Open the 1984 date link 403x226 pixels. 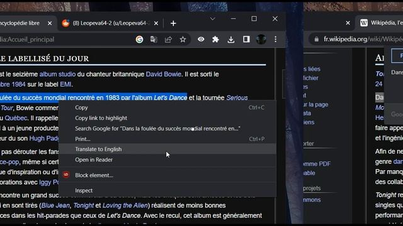(13, 84)
